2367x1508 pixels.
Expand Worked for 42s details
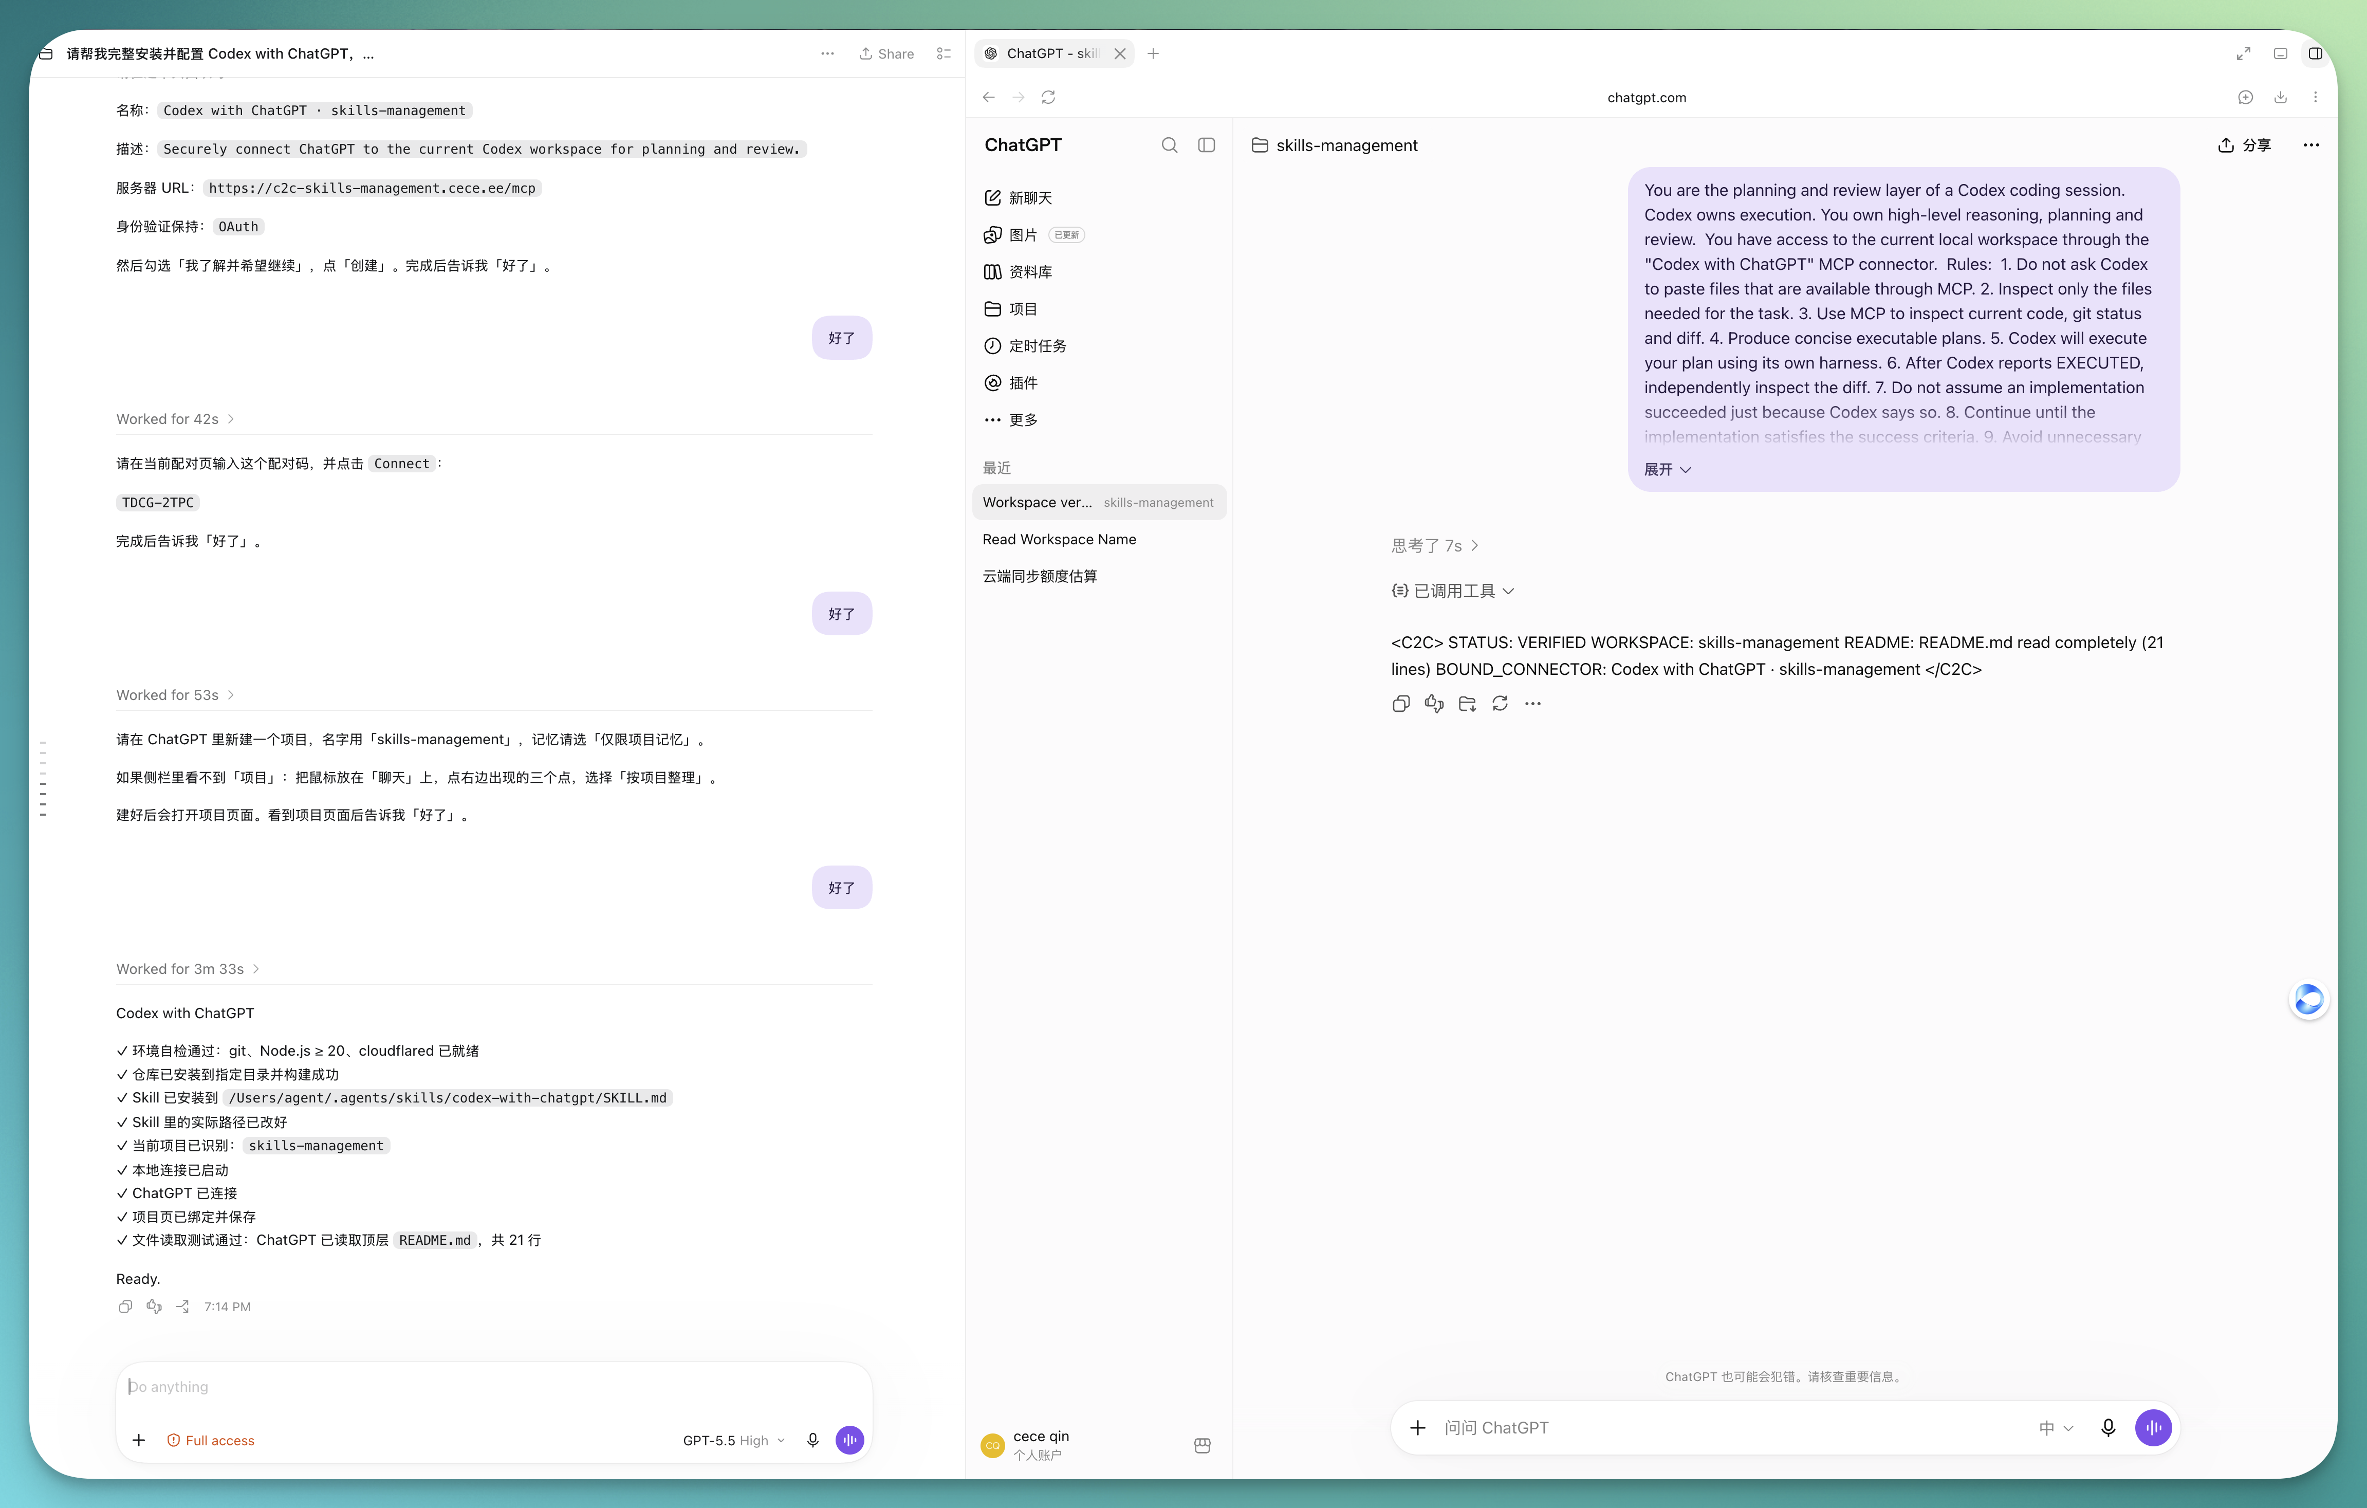tap(175, 419)
